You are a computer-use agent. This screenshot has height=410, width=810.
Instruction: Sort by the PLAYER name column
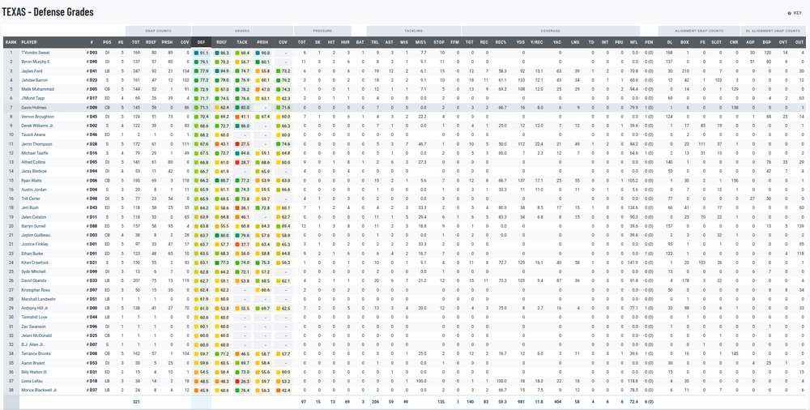(30, 41)
